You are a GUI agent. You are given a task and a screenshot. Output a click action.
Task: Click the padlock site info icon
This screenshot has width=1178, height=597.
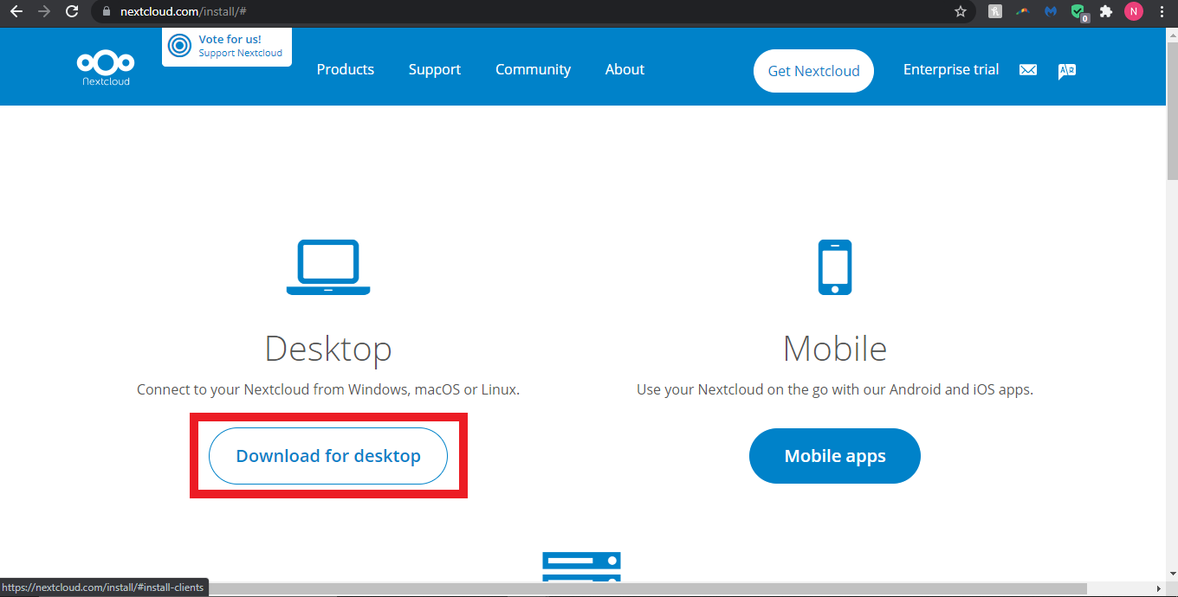tap(107, 12)
